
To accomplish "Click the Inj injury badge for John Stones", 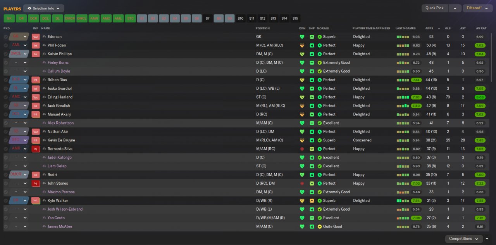I will pyautogui.click(x=36, y=184).
